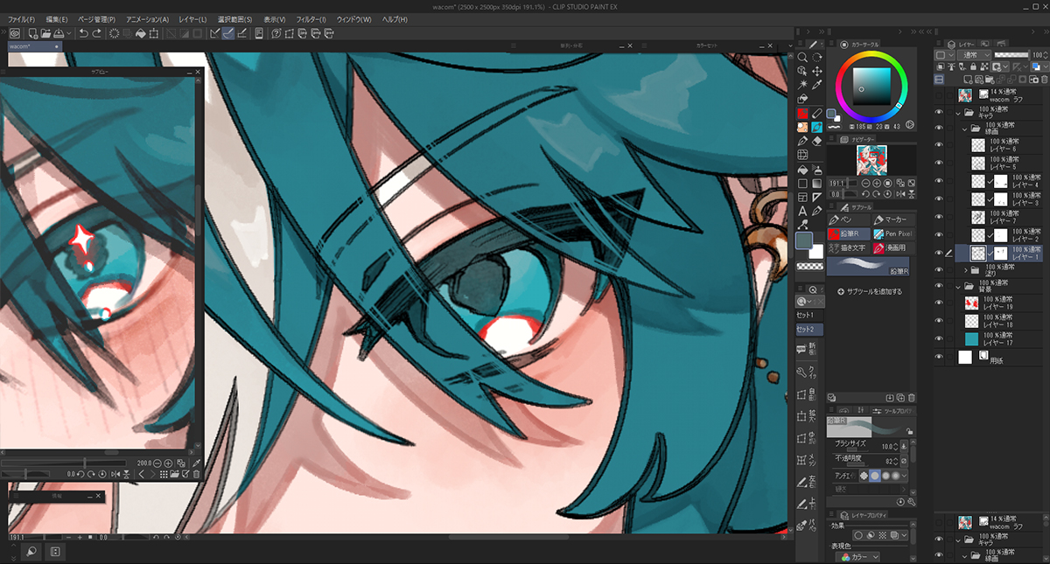
Task: Click the color square inside the color wheel
Action: coord(870,86)
